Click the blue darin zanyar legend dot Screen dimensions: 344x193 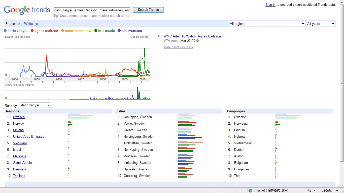pos(5,31)
